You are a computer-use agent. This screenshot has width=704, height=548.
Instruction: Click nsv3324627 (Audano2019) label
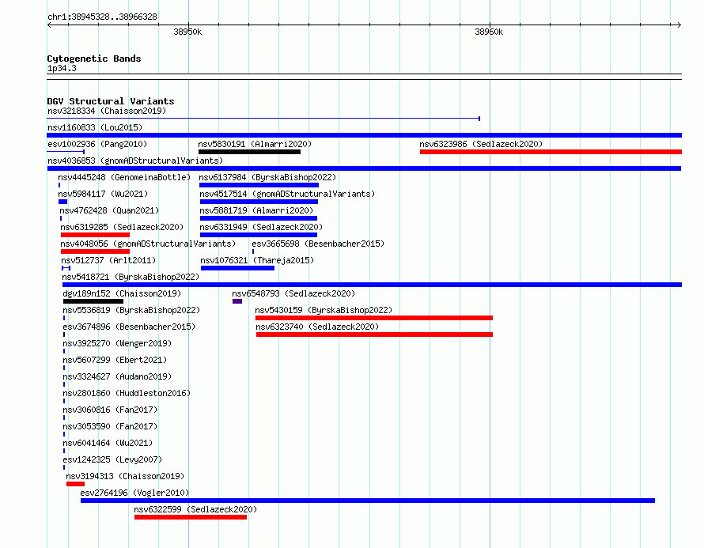pyautogui.click(x=117, y=376)
